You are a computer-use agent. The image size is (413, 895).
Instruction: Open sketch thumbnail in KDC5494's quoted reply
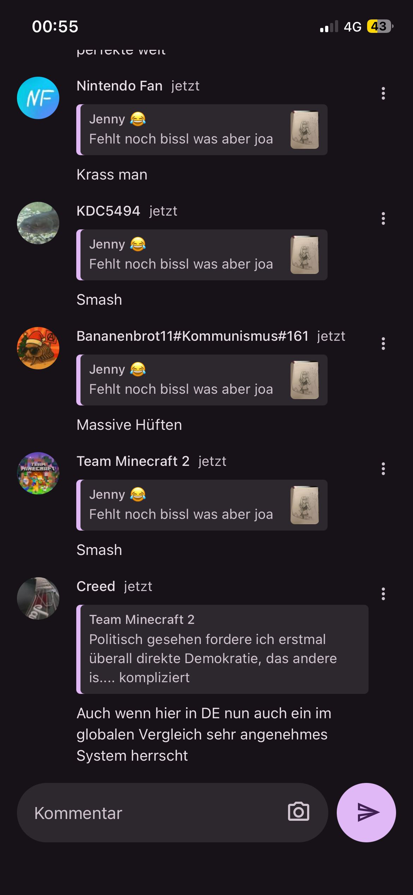pos(305,255)
